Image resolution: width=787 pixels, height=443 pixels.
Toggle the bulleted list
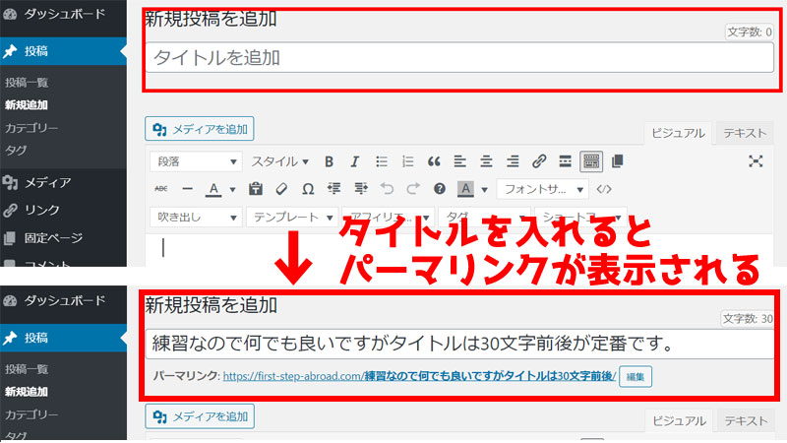coord(381,161)
